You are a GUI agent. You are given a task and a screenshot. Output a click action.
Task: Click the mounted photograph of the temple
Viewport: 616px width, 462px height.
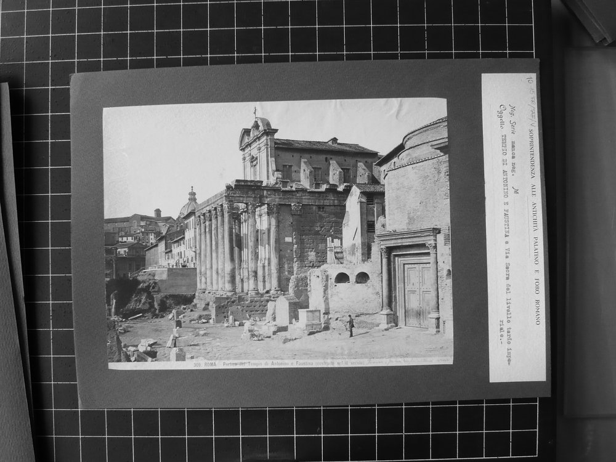tap(278, 233)
